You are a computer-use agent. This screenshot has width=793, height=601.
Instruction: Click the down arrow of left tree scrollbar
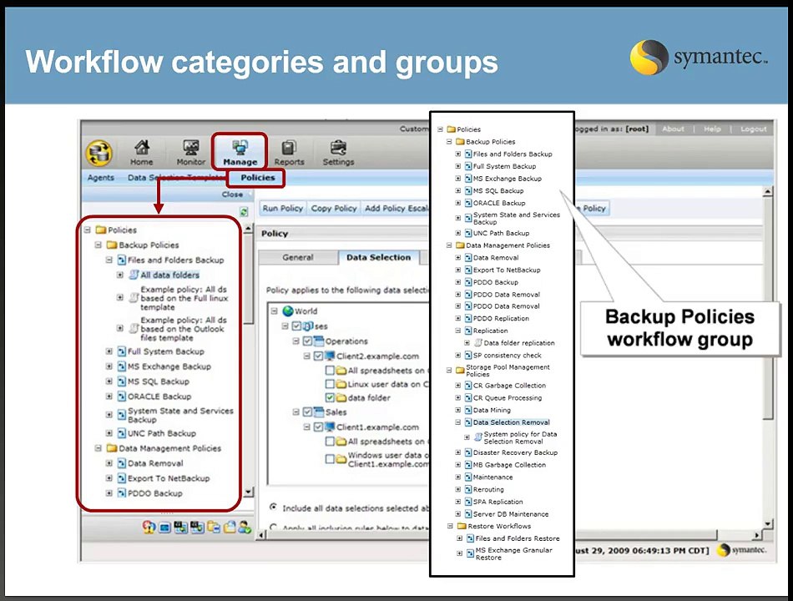point(248,491)
